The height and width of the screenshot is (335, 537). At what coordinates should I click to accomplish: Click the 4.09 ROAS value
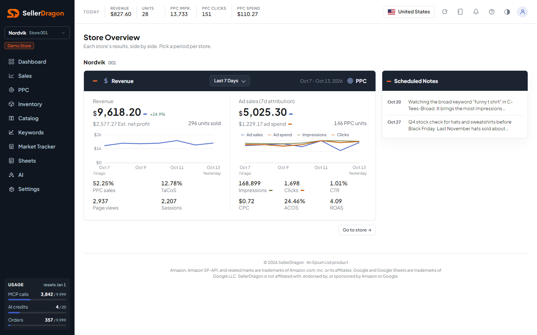coord(336,201)
